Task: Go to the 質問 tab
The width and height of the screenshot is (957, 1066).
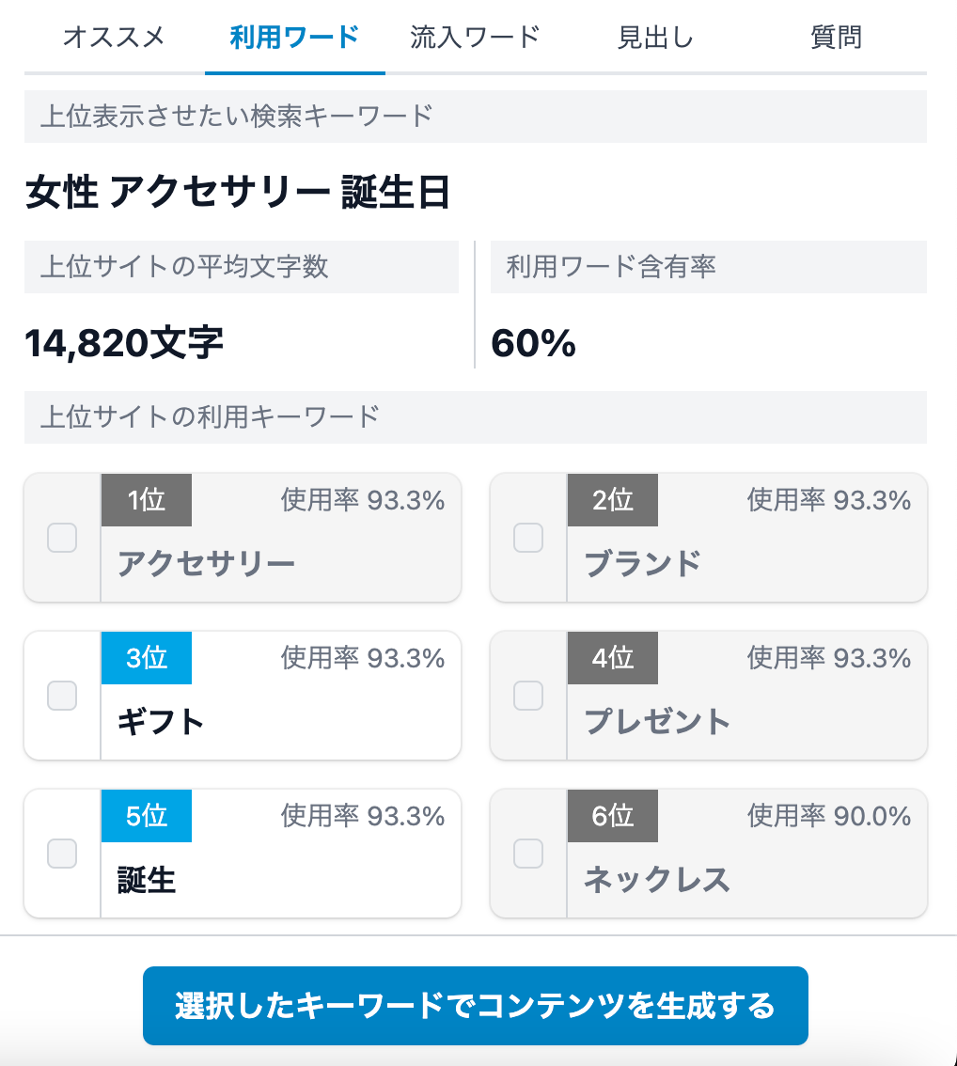Action: point(836,38)
